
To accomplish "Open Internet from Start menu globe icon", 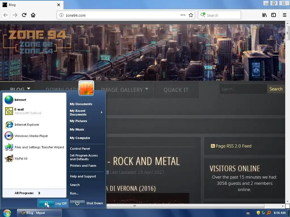I will [9, 100].
